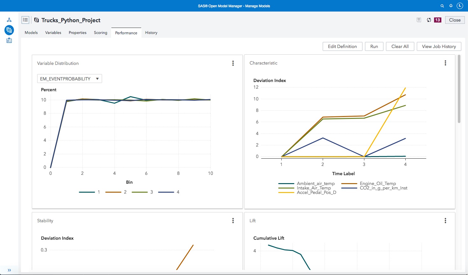This screenshot has width=468, height=275.
Task: Click the Stability panel title
Action: point(45,221)
